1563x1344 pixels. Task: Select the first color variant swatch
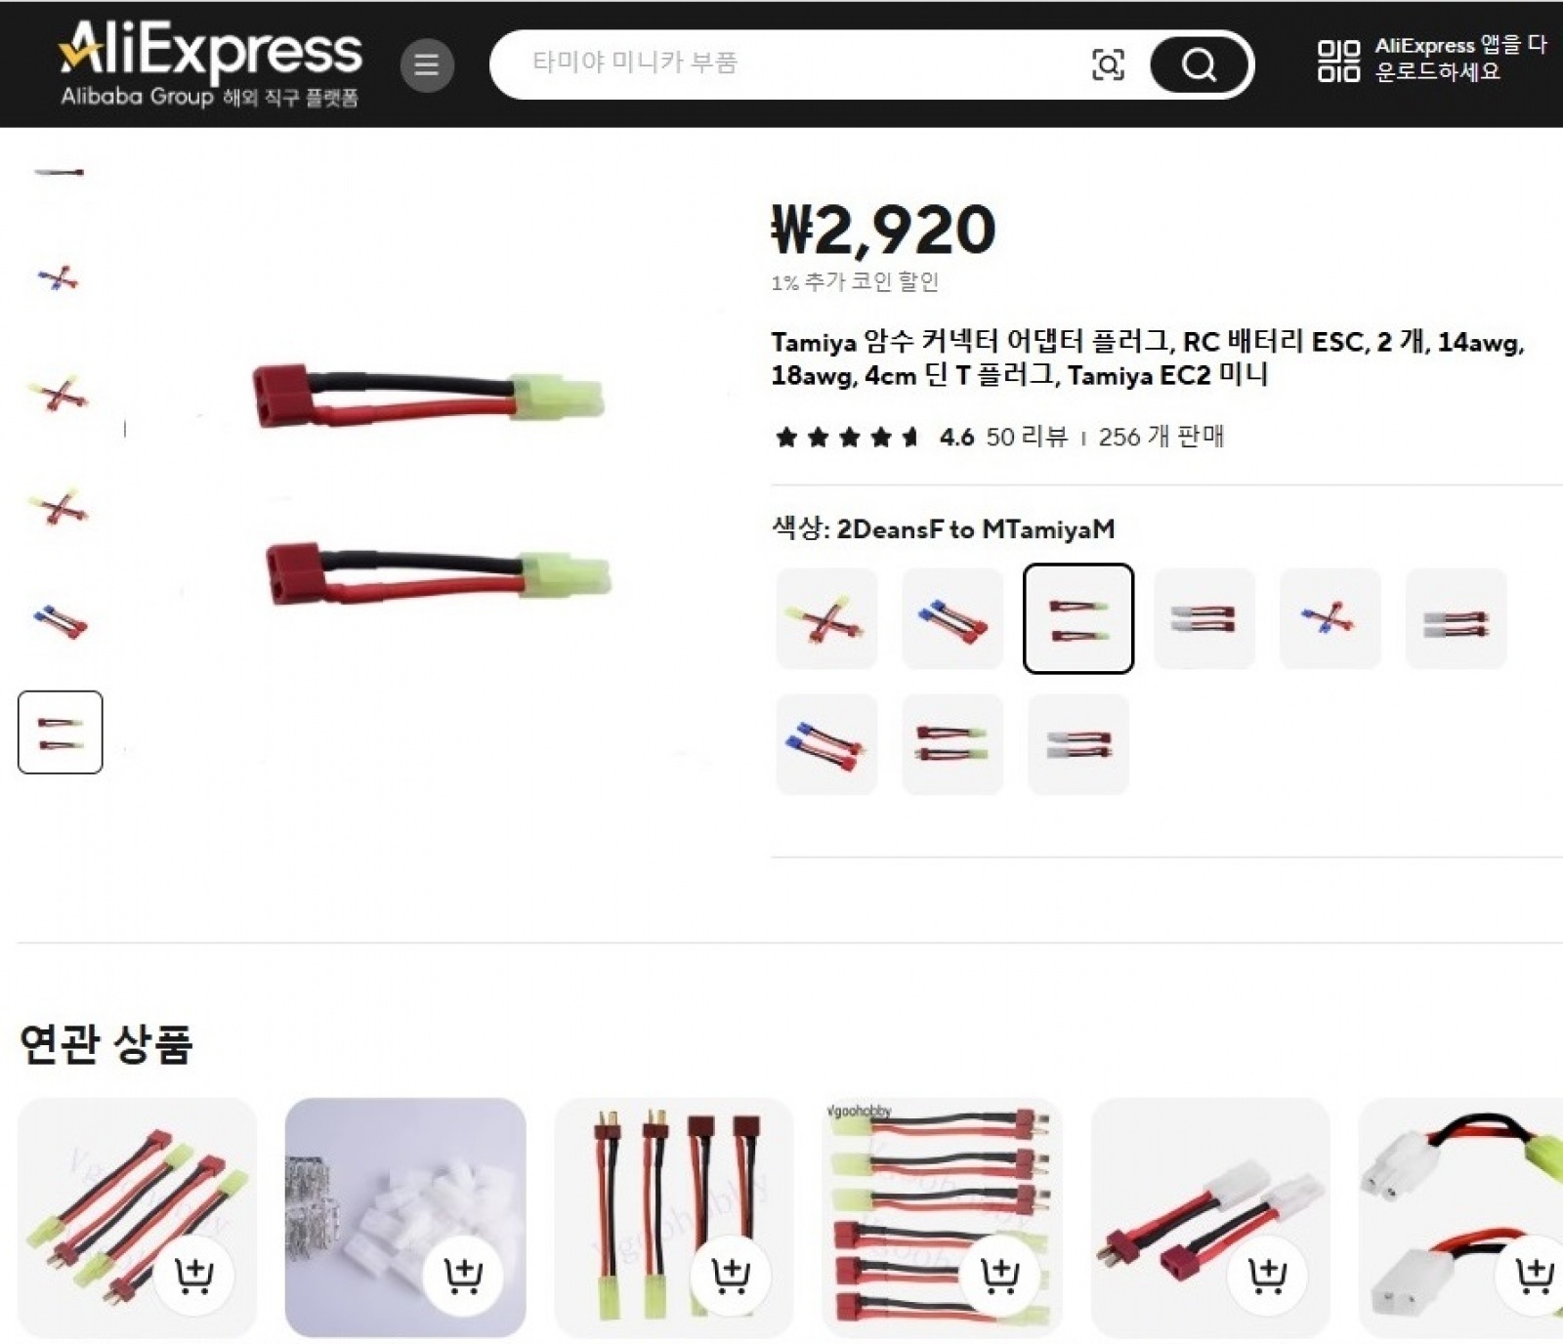(826, 618)
